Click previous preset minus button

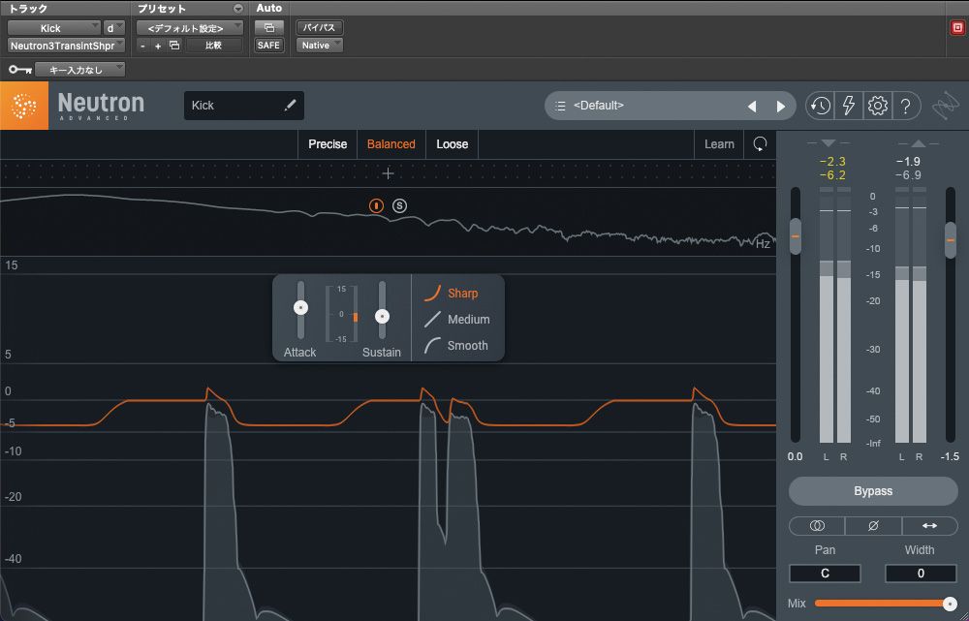click(x=143, y=46)
